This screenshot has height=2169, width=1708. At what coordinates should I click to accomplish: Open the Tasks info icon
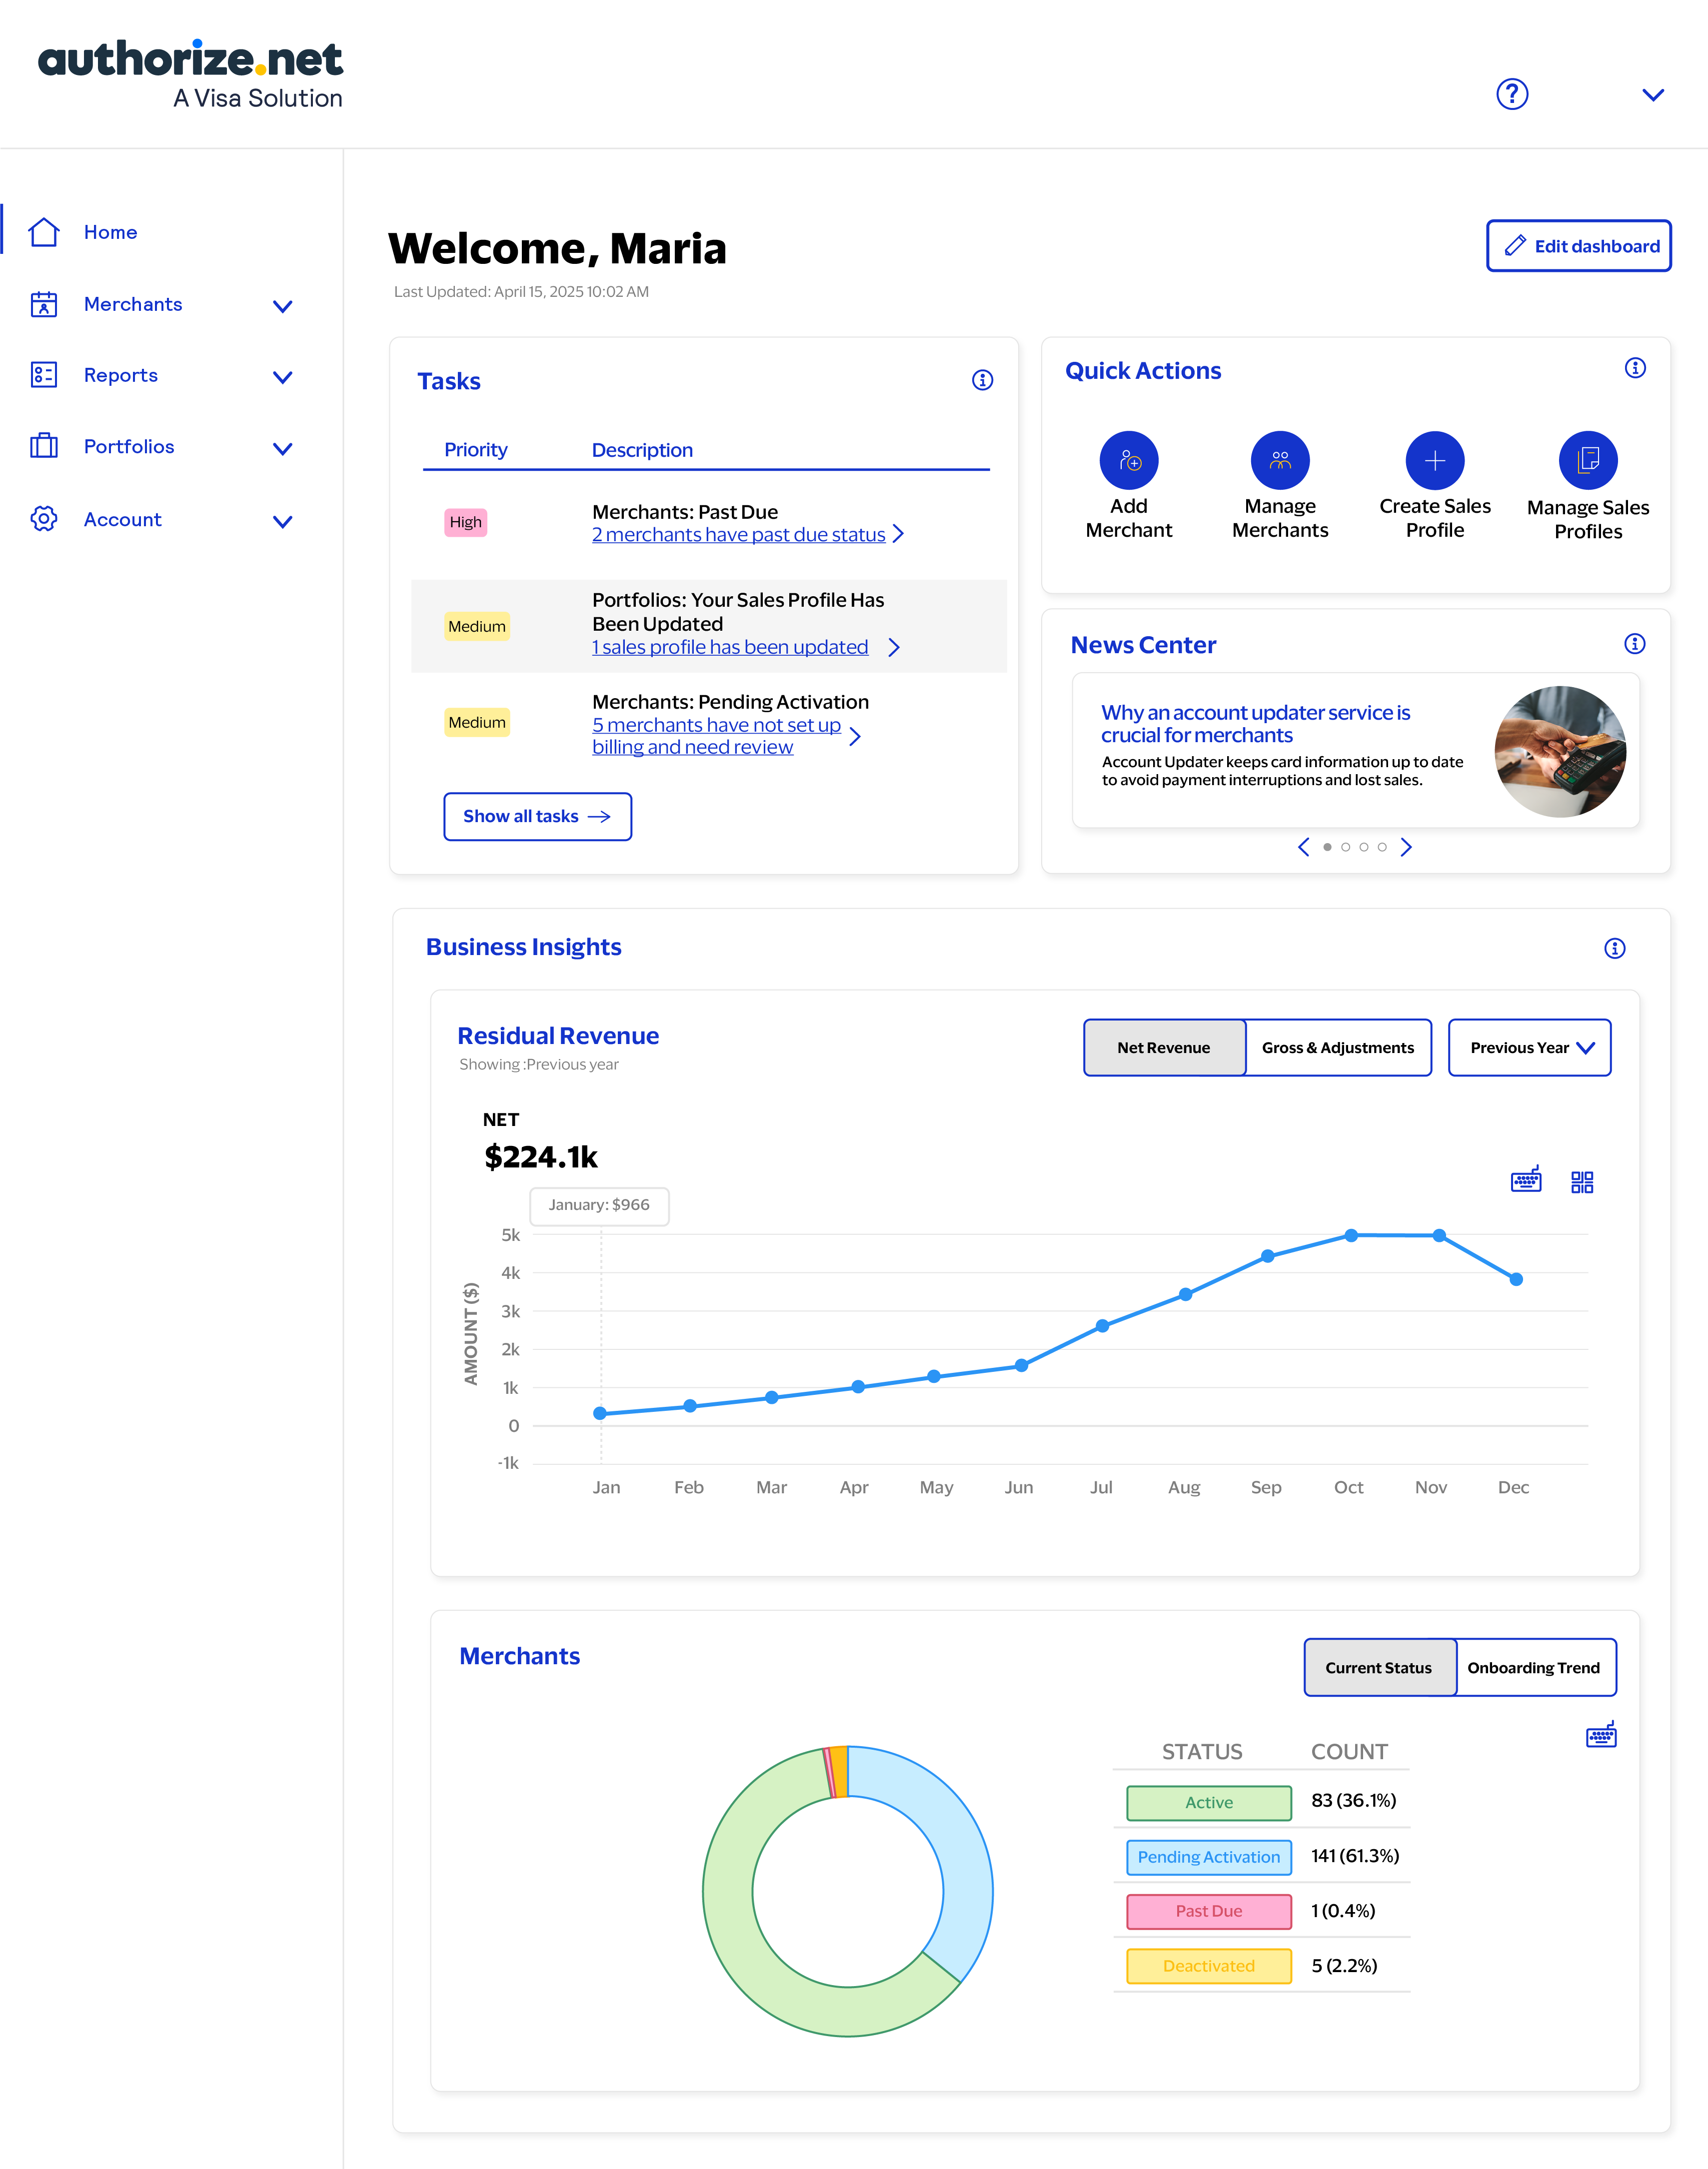pyautogui.click(x=983, y=380)
